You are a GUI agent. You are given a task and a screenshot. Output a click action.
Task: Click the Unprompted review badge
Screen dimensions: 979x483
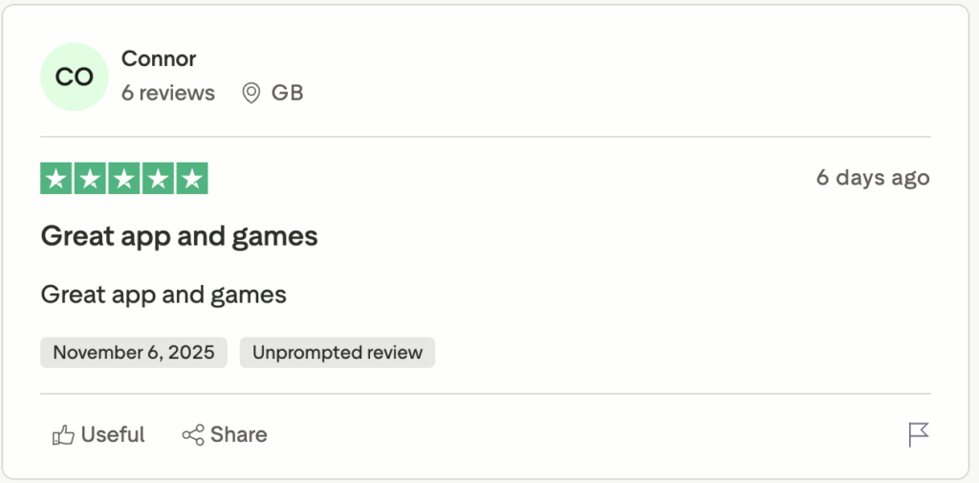coord(337,352)
